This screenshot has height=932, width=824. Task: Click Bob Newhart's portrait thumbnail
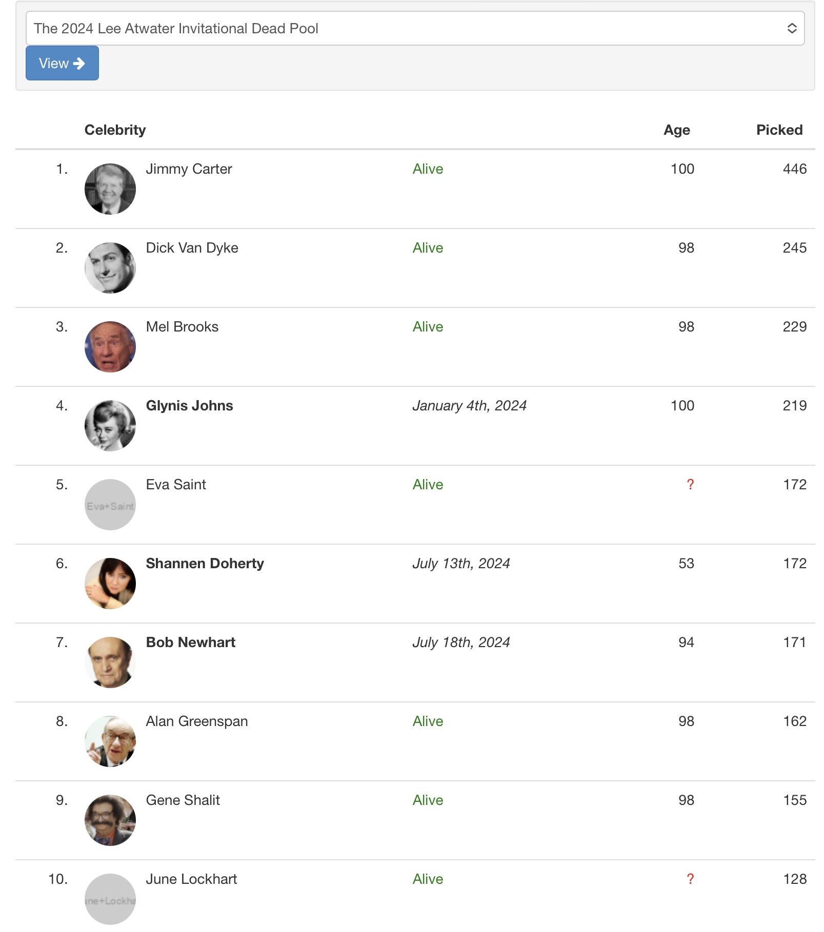pyautogui.click(x=110, y=662)
